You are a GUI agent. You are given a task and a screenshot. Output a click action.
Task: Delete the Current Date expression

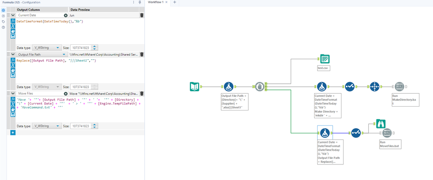[x=142, y=16]
